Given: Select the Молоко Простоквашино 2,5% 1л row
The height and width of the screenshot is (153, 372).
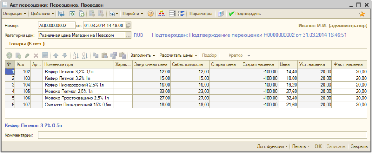Looking at the screenshot, I should pos(186,98).
